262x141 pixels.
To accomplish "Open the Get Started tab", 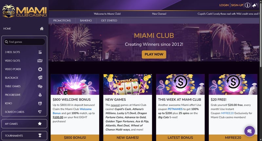I will (x=109, y=21).
